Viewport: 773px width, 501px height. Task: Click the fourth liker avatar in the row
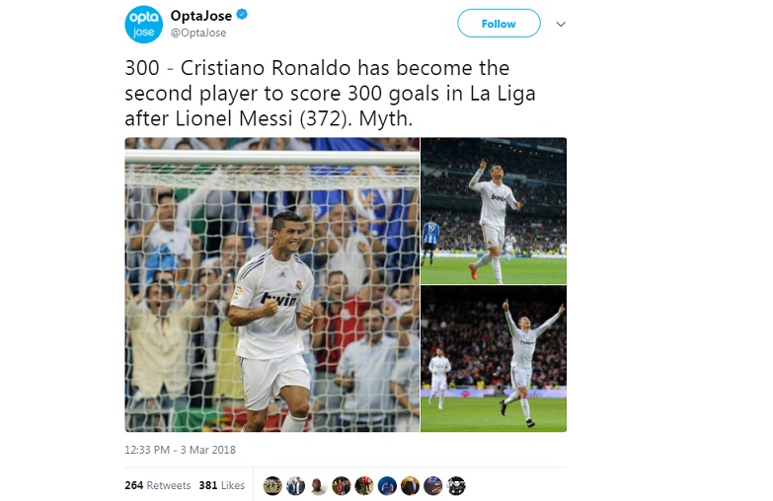[342, 486]
